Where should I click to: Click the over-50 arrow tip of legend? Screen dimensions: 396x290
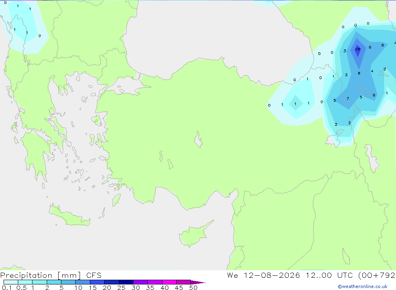(x=198, y=282)
